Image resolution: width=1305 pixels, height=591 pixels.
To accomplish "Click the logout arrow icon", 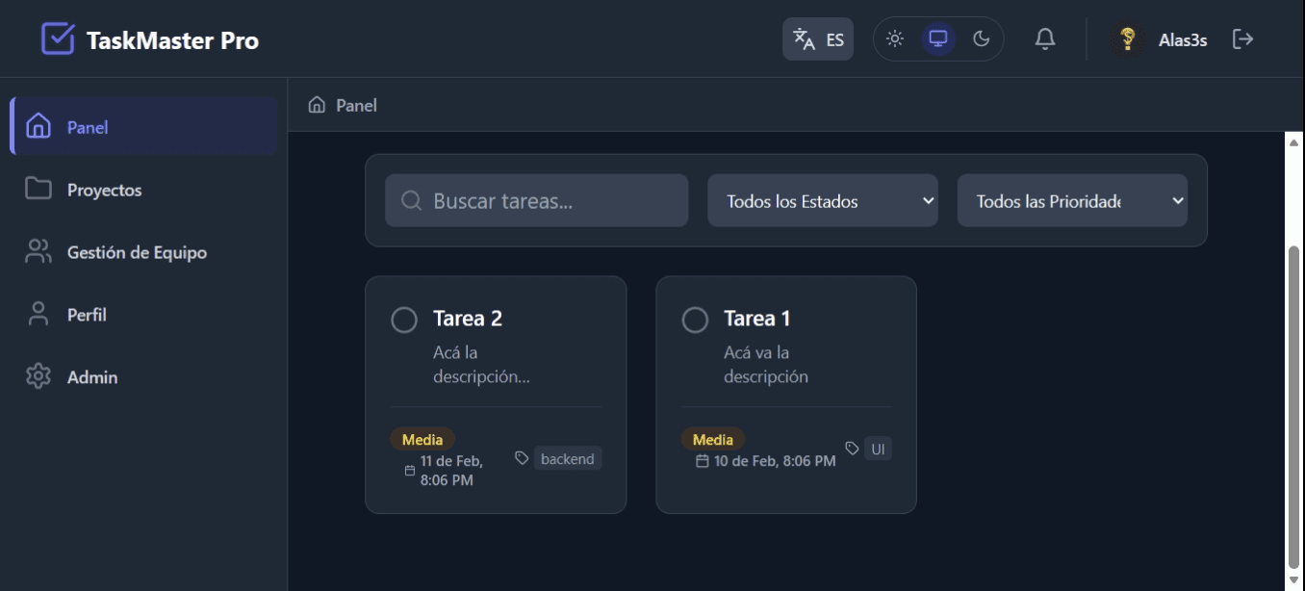I will point(1242,39).
